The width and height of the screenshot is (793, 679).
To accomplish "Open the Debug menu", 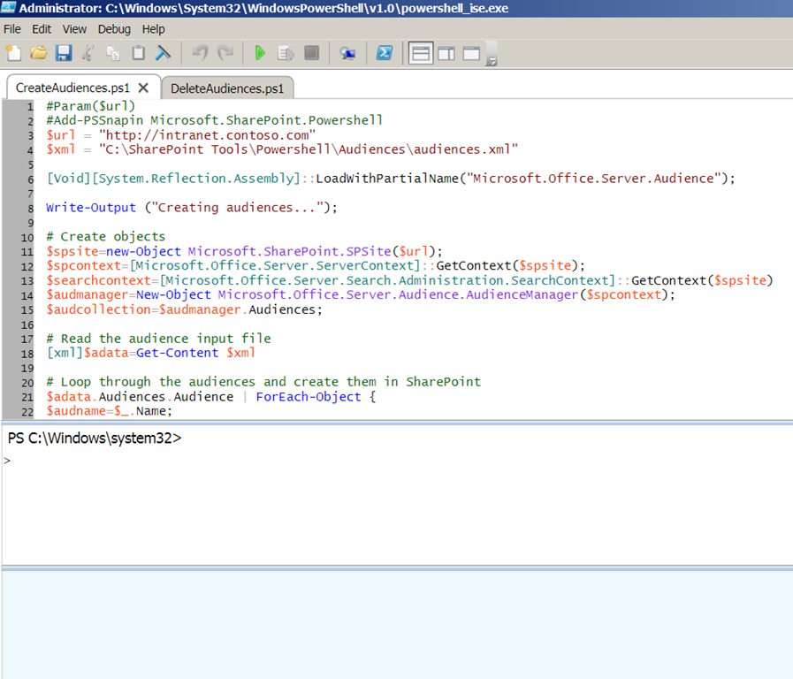I will (114, 29).
